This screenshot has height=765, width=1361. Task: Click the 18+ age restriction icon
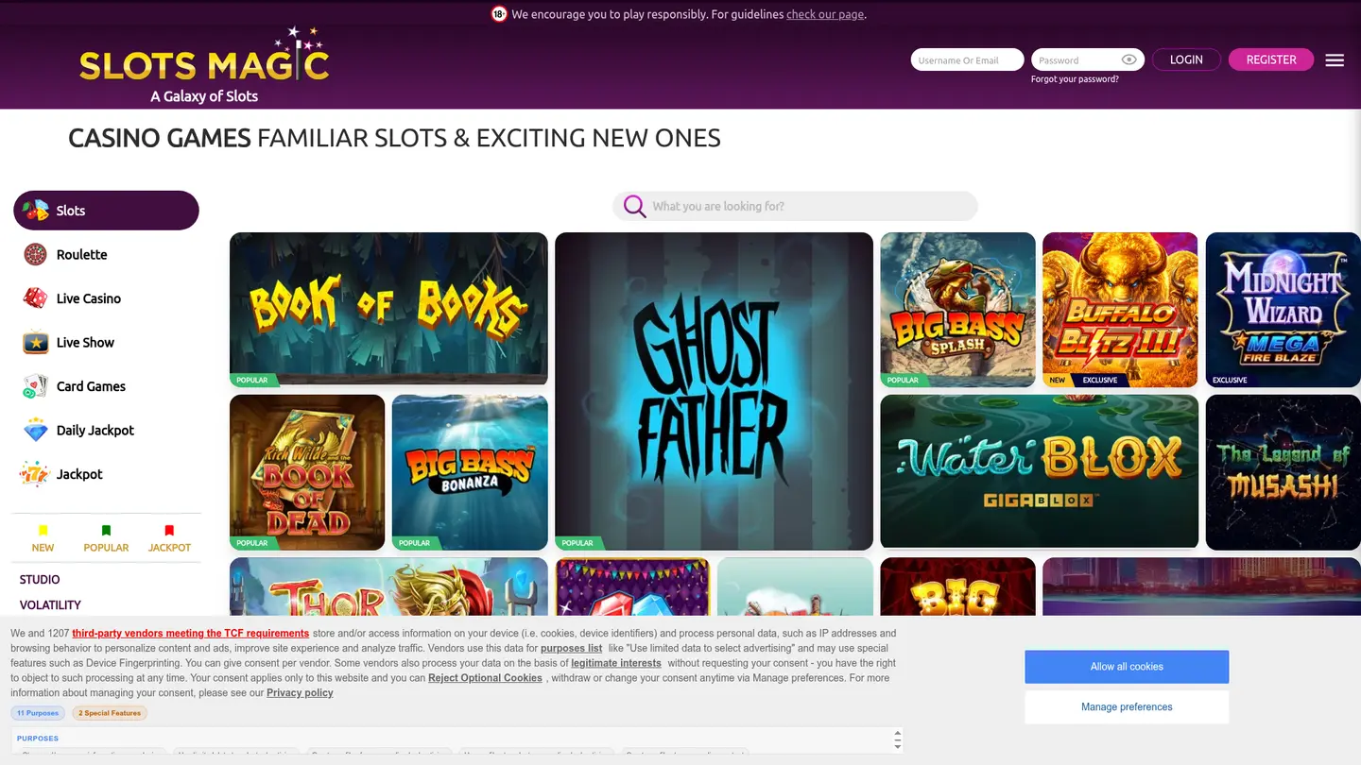pos(499,13)
